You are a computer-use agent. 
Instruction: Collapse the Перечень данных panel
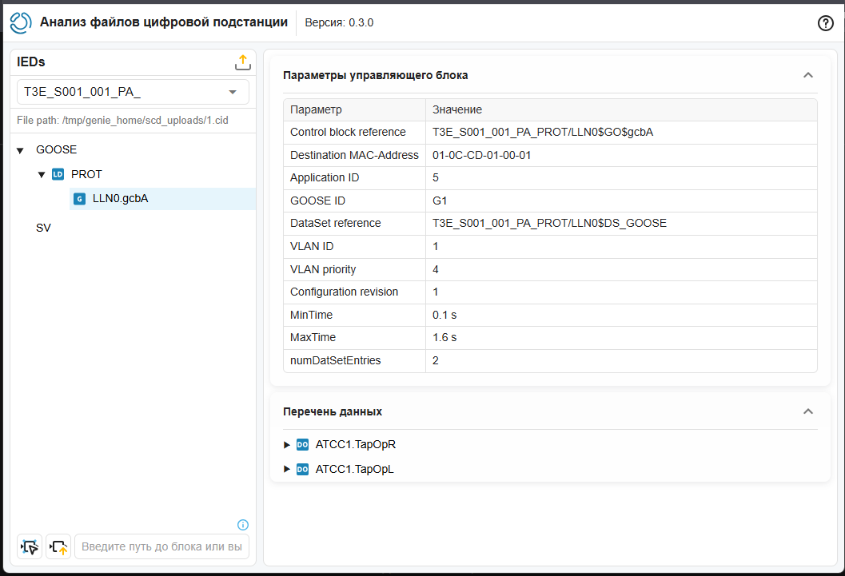(x=807, y=411)
